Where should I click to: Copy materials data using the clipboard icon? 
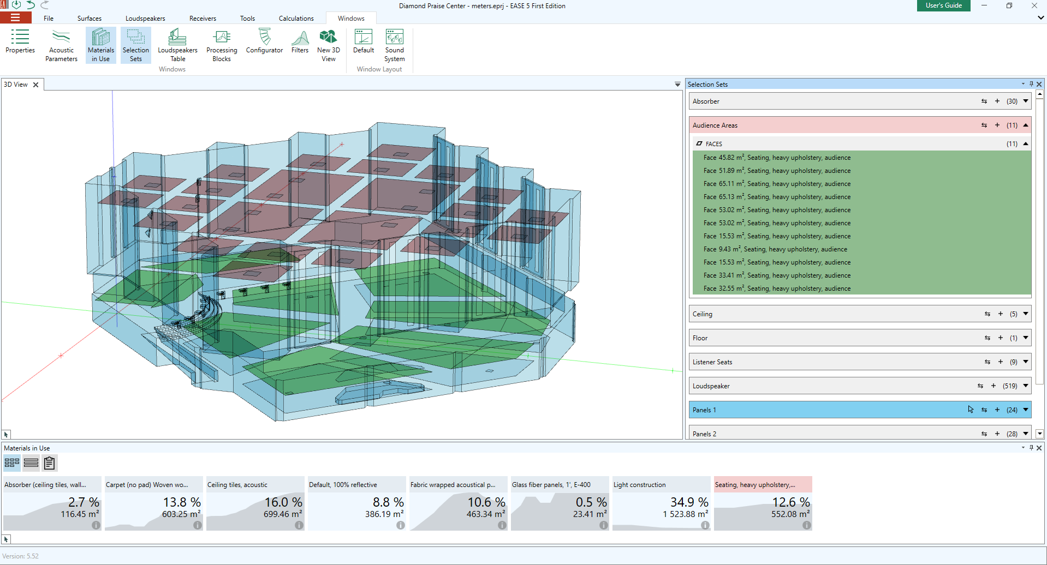click(49, 462)
